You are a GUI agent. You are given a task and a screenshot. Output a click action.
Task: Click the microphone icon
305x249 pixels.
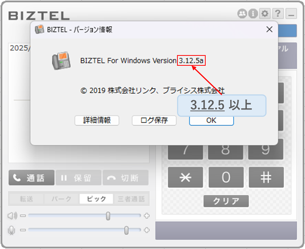11,230
